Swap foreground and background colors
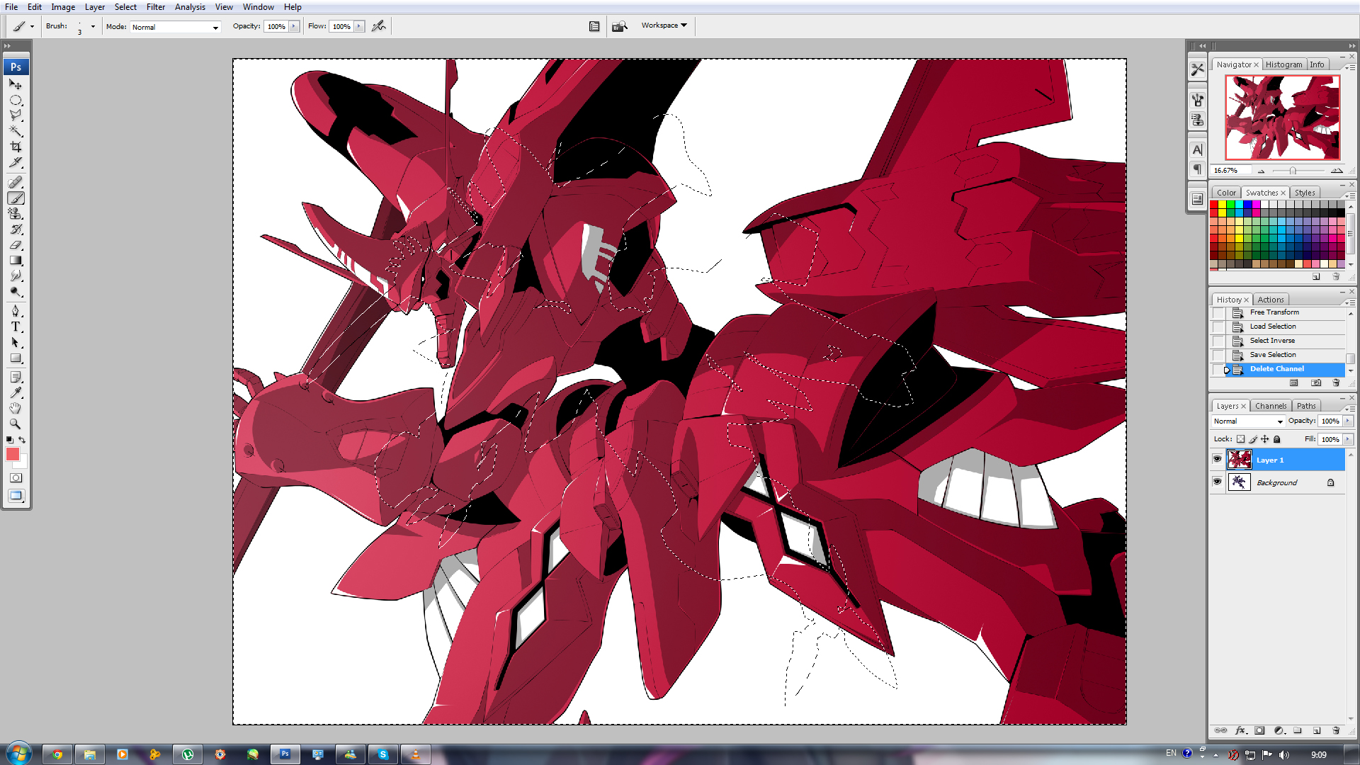1360x765 pixels. click(22, 440)
